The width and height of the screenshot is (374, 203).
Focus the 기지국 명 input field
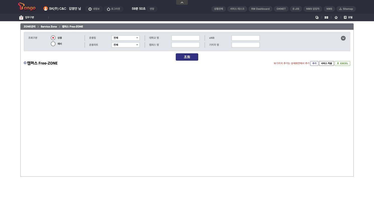pyautogui.click(x=246, y=45)
